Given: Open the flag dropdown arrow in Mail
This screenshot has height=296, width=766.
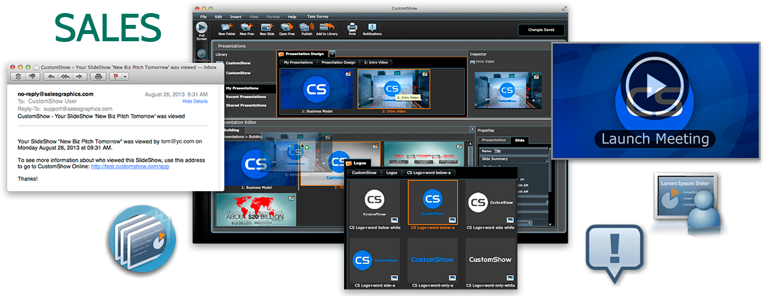Looking at the screenshot, I should (x=126, y=77).
